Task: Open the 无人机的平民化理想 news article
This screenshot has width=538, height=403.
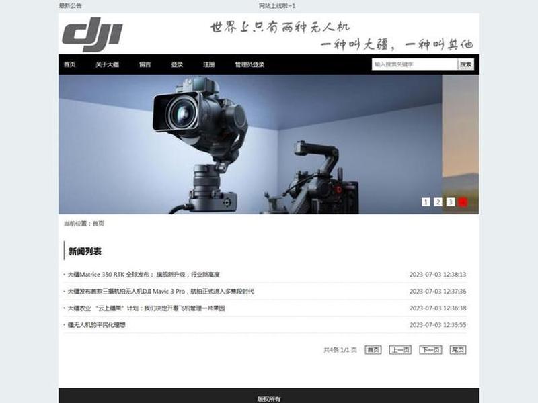Action: pyautogui.click(x=96, y=325)
